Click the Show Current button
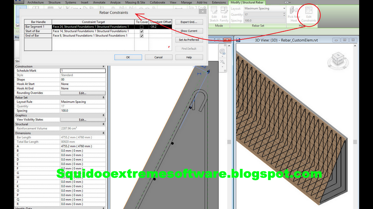Viewport: 373px width, 209px height. (189, 31)
